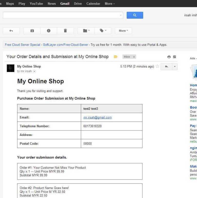Image resolution: width=197 pixels, height=198 pixels.
Task: Click the Inbox label tag
Action: (x=127, y=57)
